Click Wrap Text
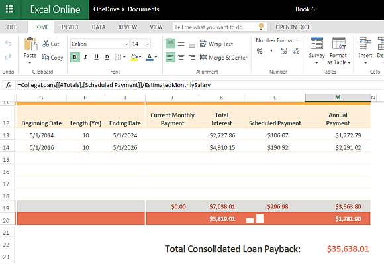The height and width of the screenshot is (264, 384). point(216,44)
